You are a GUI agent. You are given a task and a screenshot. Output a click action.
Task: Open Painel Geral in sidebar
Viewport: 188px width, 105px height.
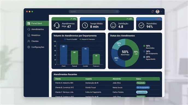(x=37, y=23)
